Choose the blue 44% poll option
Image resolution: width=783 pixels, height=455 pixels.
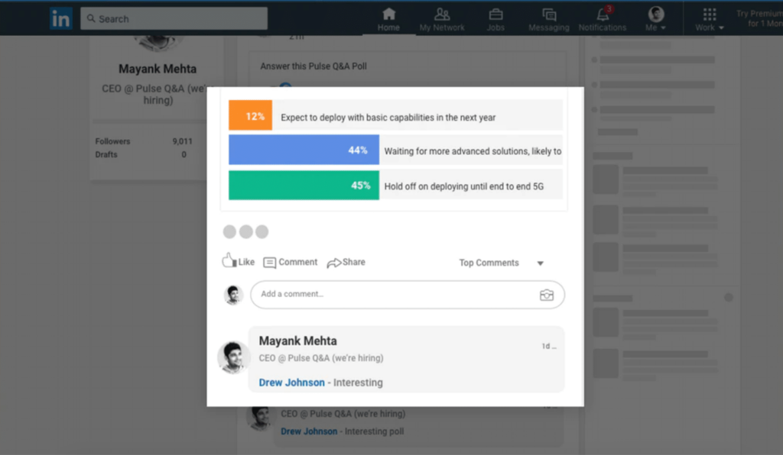pyautogui.click(x=304, y=150)
